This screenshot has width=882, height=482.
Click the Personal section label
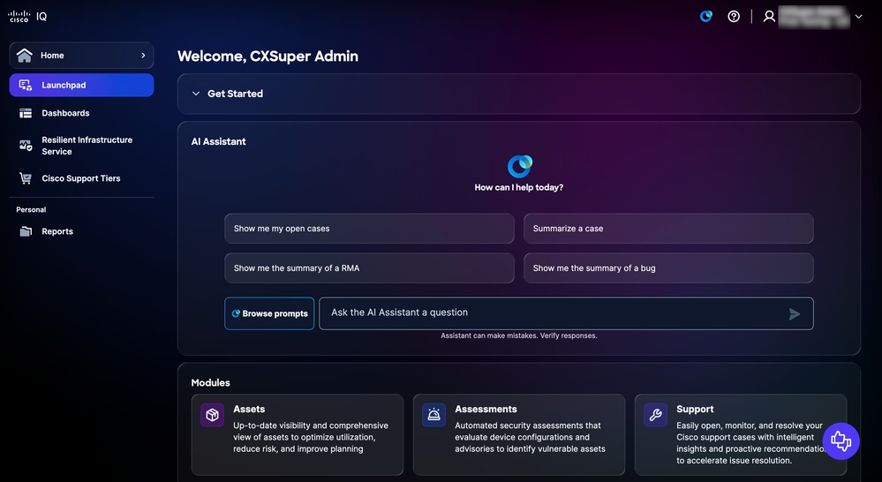31,210
